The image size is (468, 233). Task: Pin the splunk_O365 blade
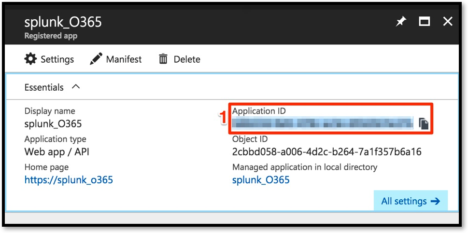[x=401, y=22]
